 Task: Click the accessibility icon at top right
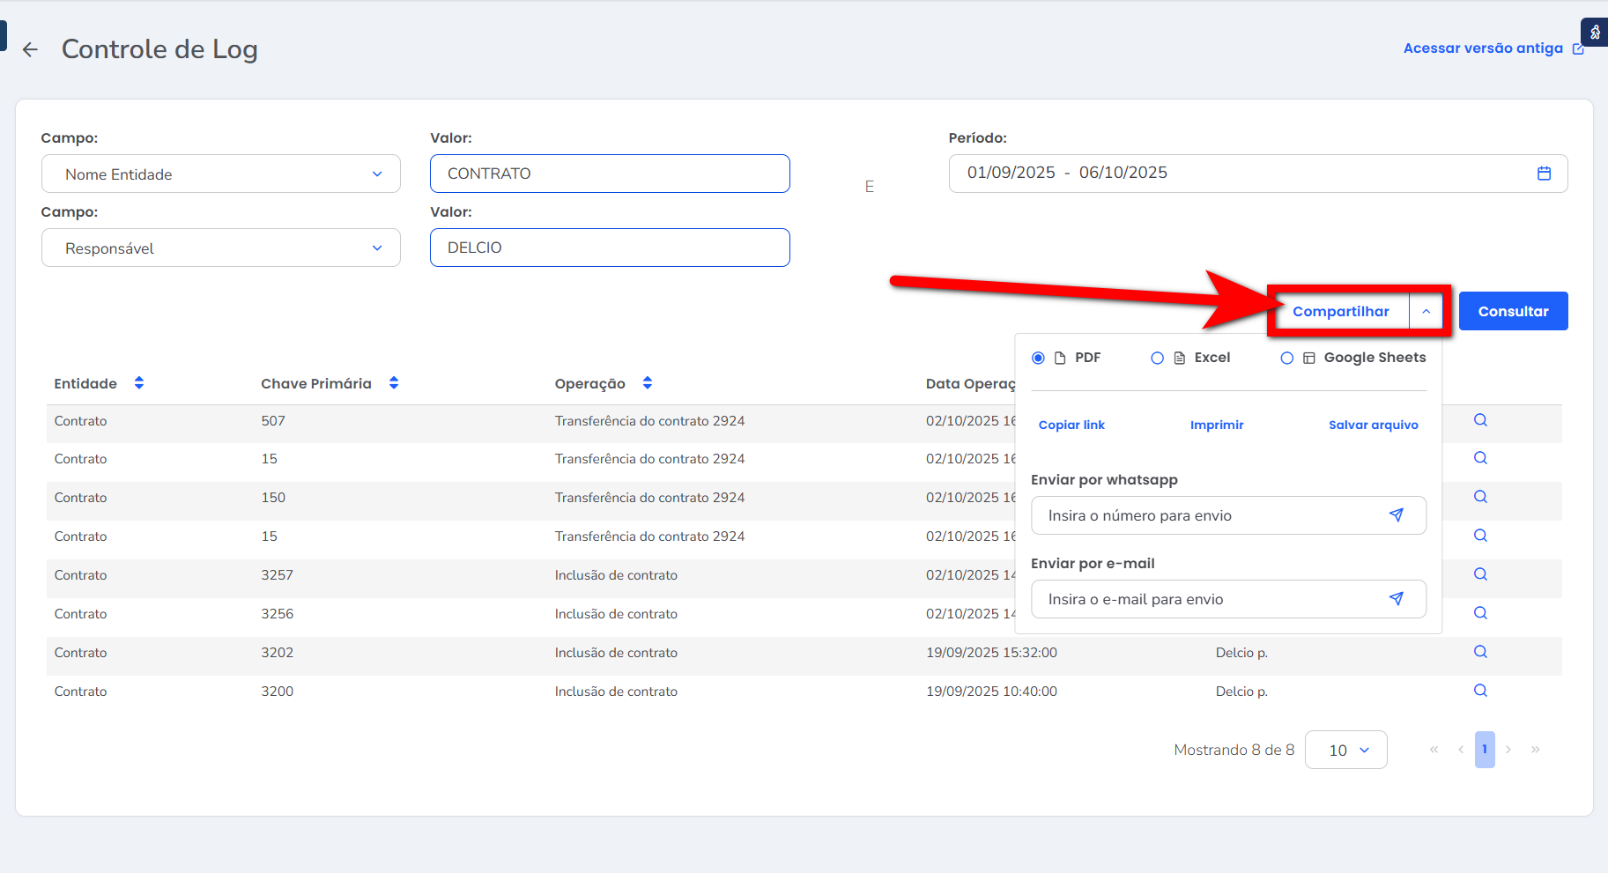(x=1595, y=33)
